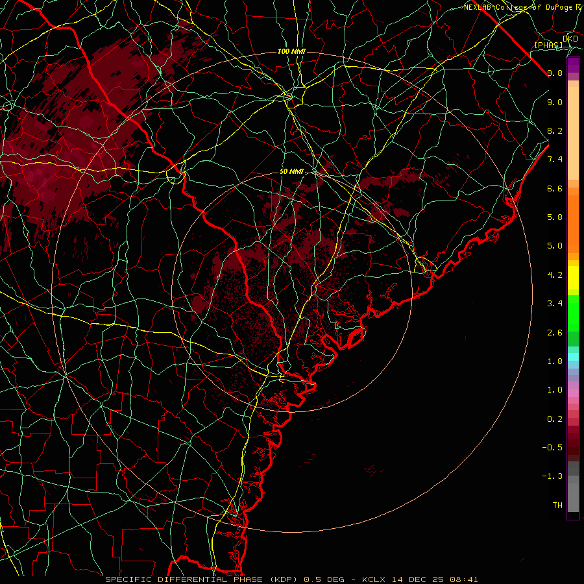Click the 9.8 value on the legend
Screen dimensions: 584x584
click(555, 73)
